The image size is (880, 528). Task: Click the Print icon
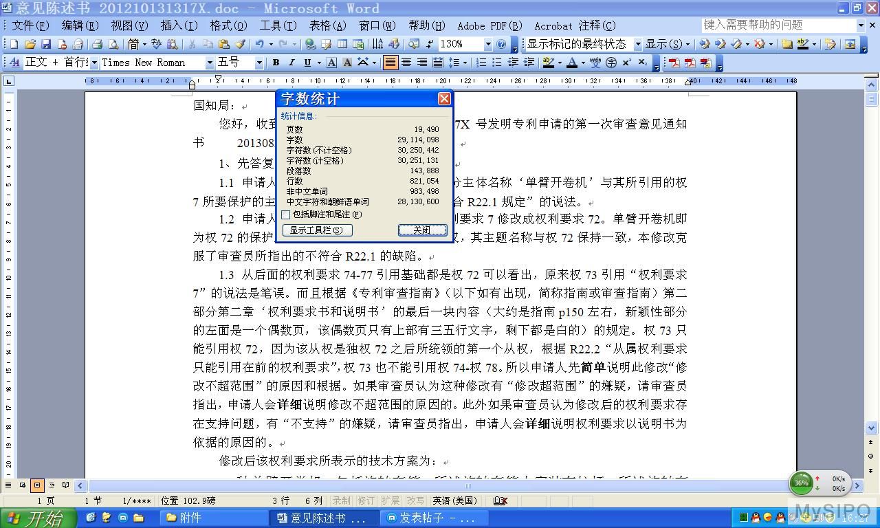97,44
